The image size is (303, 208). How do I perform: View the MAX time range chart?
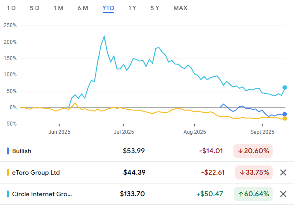[181, 8]
